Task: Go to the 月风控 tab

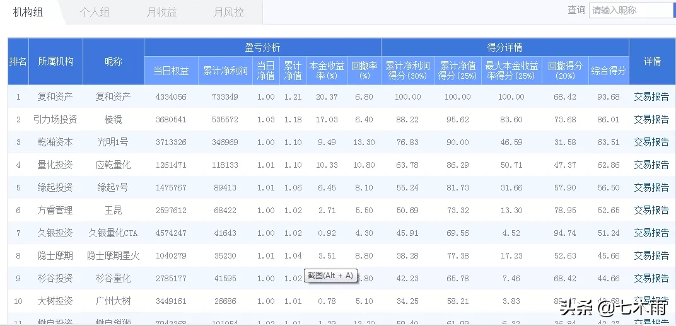Action: click(x=228, y=12)
